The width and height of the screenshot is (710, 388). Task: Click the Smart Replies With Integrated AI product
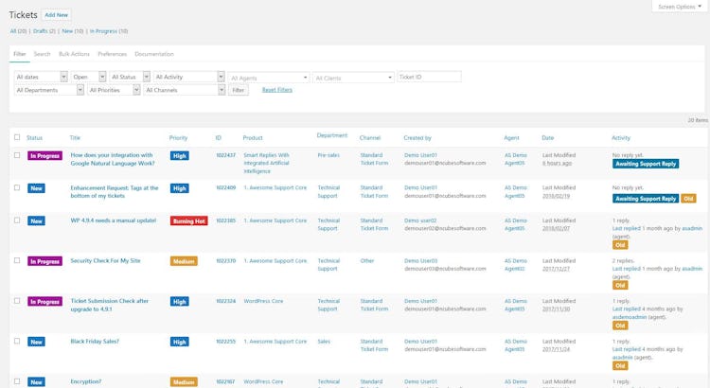(266, 163)
